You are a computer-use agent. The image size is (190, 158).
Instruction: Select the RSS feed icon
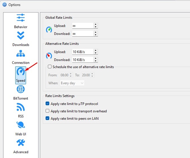click(20, 107)
